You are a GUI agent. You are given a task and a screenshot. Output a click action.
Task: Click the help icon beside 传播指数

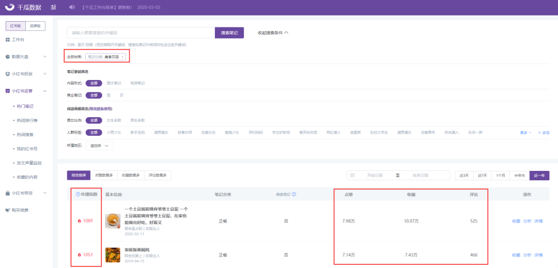click(78, 194)
